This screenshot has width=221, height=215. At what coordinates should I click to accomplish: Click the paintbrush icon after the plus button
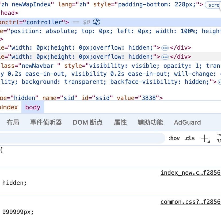(x=218, y=138)
